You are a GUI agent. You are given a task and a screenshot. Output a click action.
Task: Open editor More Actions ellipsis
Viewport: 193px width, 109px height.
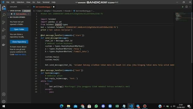pos(190,7)
